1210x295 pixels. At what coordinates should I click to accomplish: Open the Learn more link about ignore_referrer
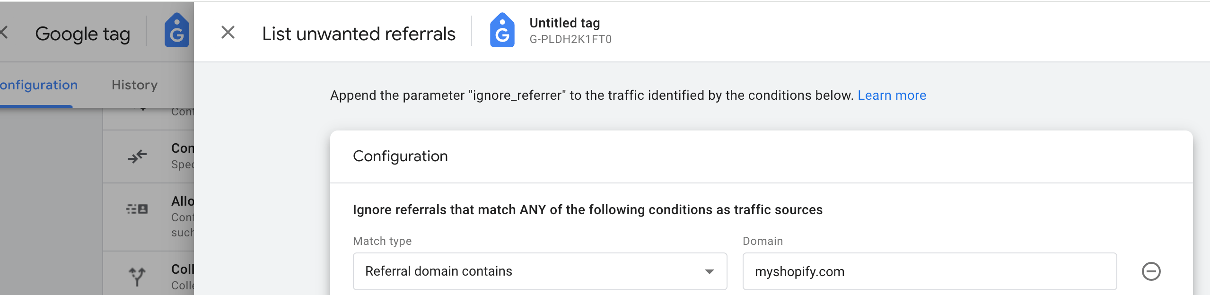891,95
